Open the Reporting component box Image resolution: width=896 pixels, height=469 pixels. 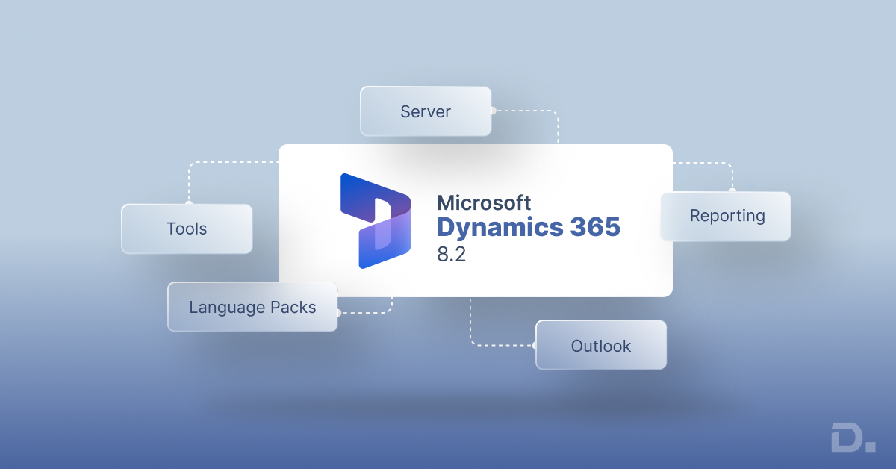[x=726, y=216]
